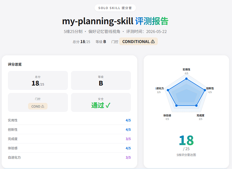Click the SOLO SKILL 提分官 badge
This screenshot has width=232, height=169.
click(115, 8)
